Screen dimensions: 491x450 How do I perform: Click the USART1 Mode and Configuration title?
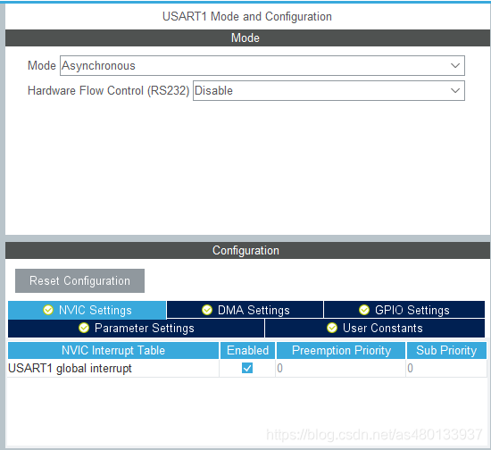[x=247, y=16]
